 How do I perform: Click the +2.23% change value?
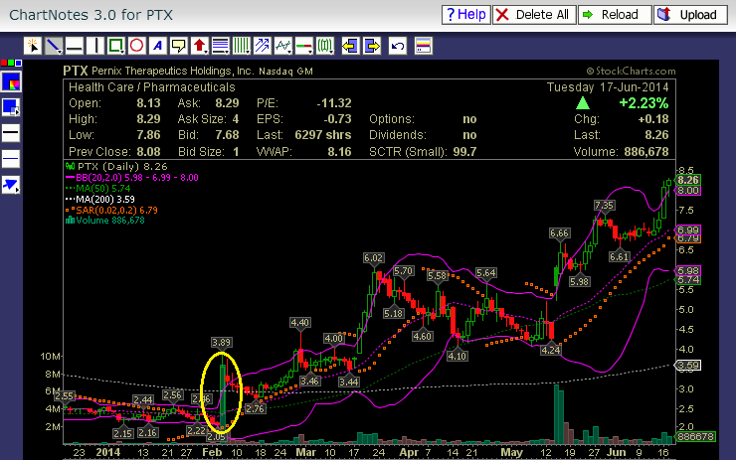coord(644,103)
